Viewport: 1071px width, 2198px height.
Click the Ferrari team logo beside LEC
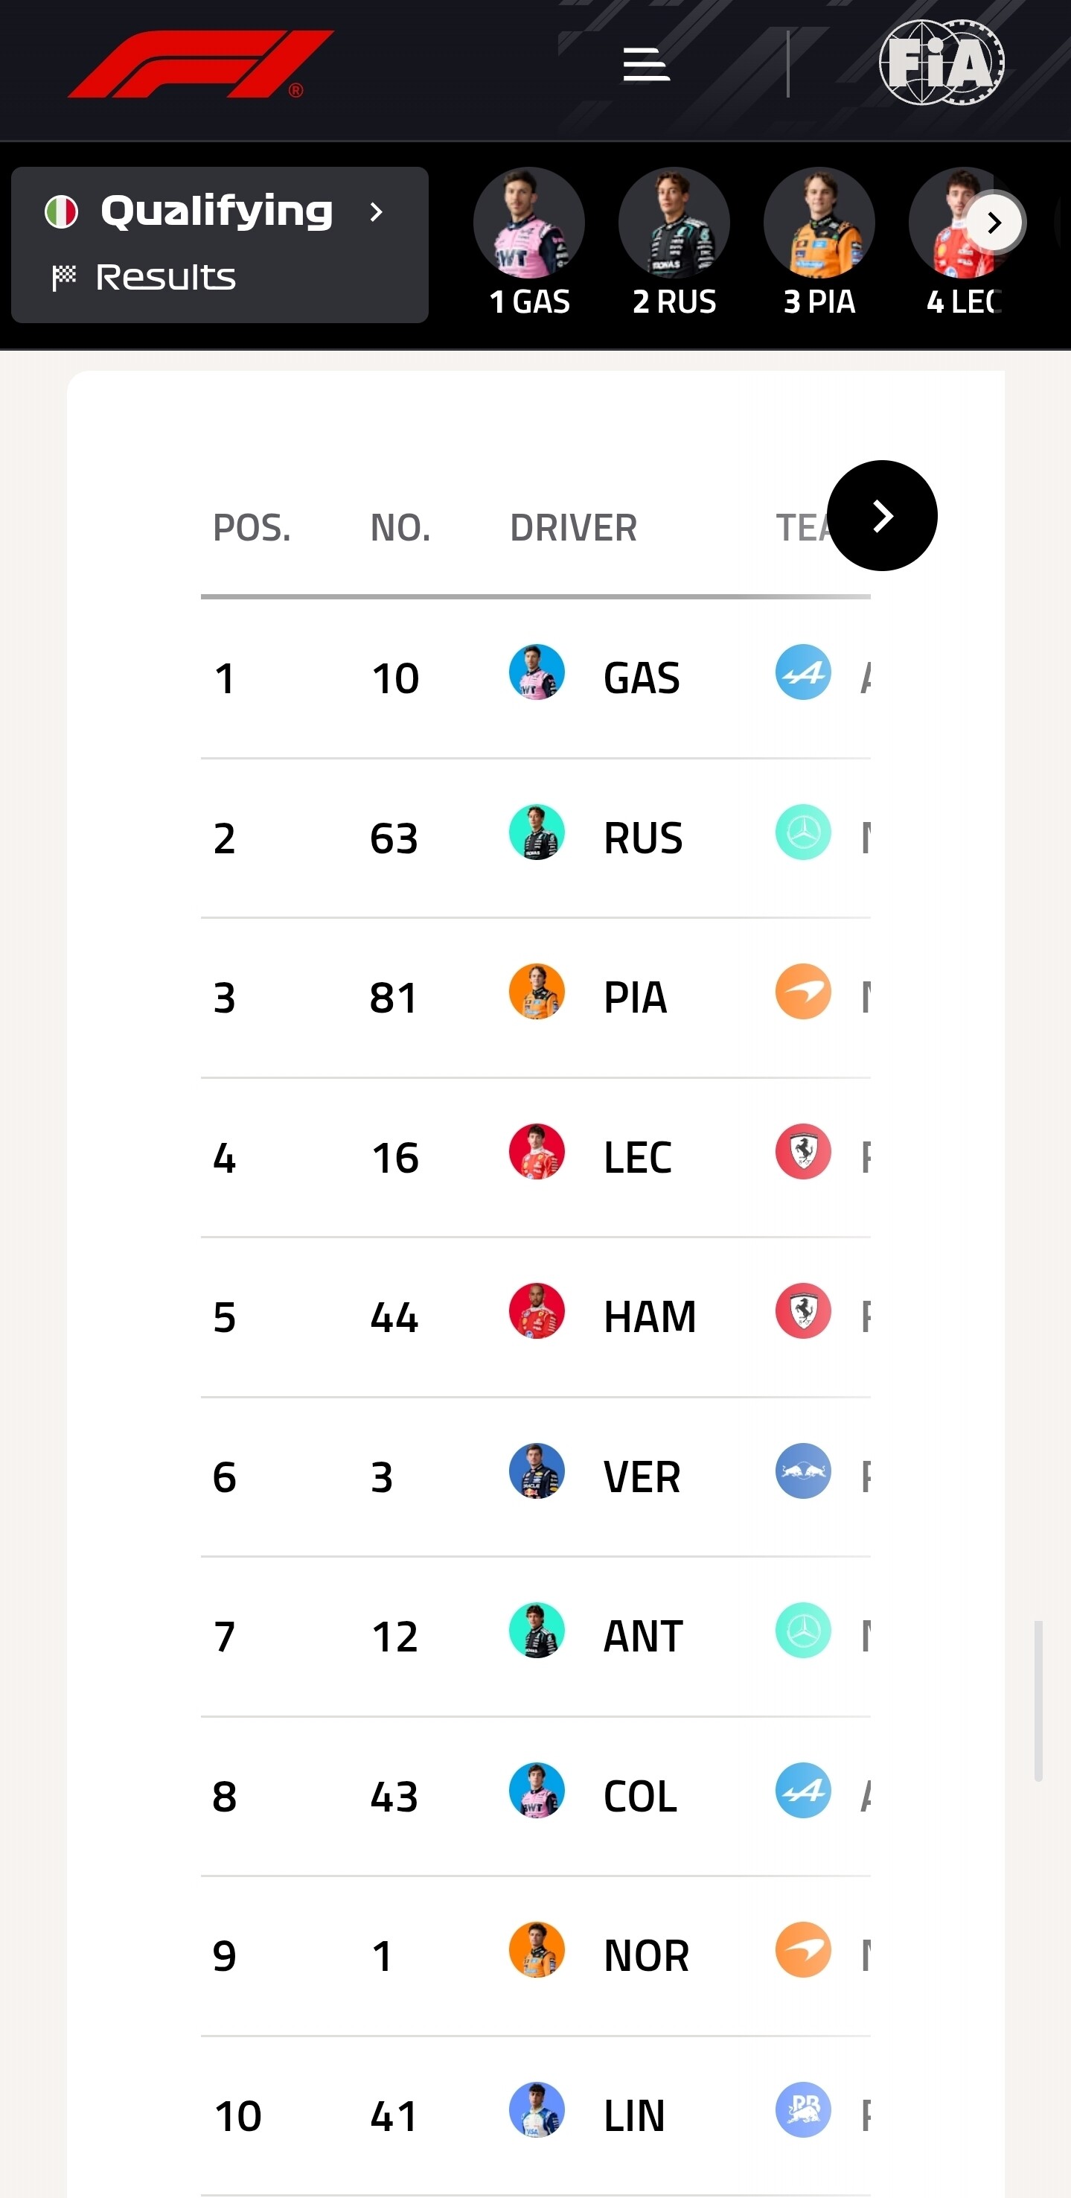(x=803, y=1151)
